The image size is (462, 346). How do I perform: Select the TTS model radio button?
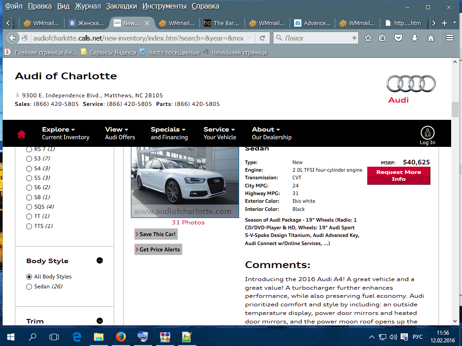coord(29,226)
